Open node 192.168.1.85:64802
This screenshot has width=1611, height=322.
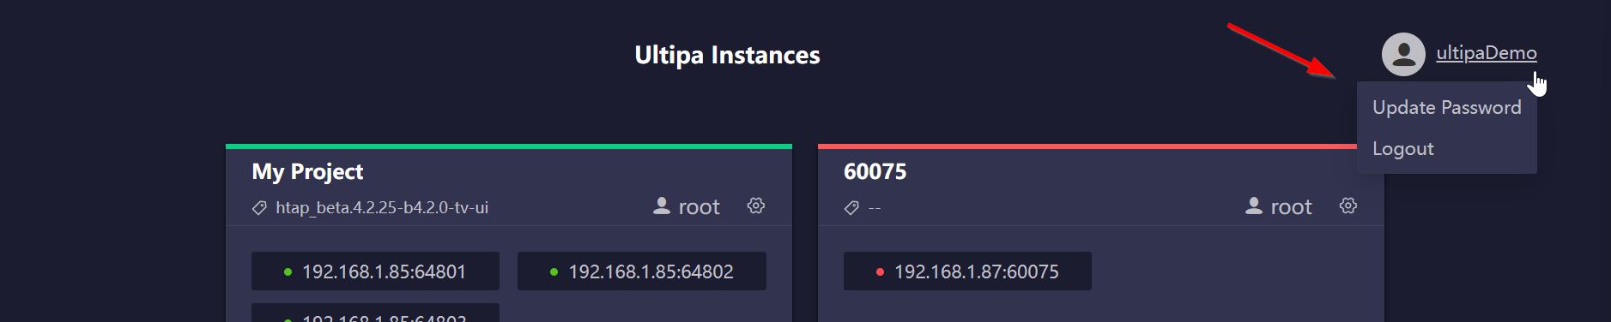[x=642, y=271]
